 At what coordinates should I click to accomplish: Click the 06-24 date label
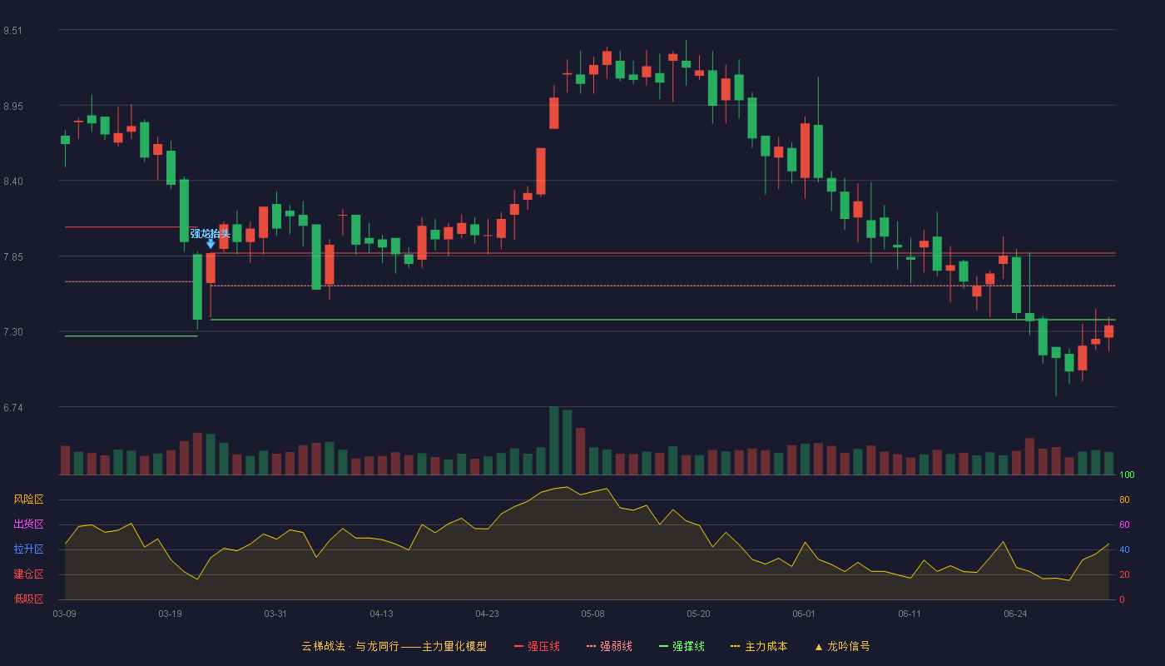click(1015, 614)
